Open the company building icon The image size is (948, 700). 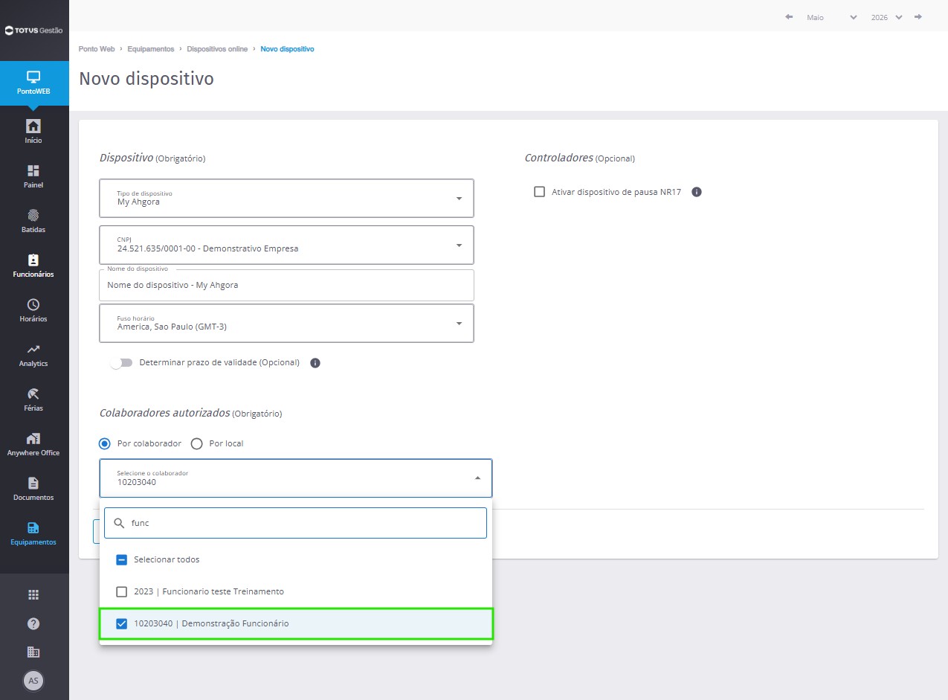pyautogui.click(x=33, y=652)
